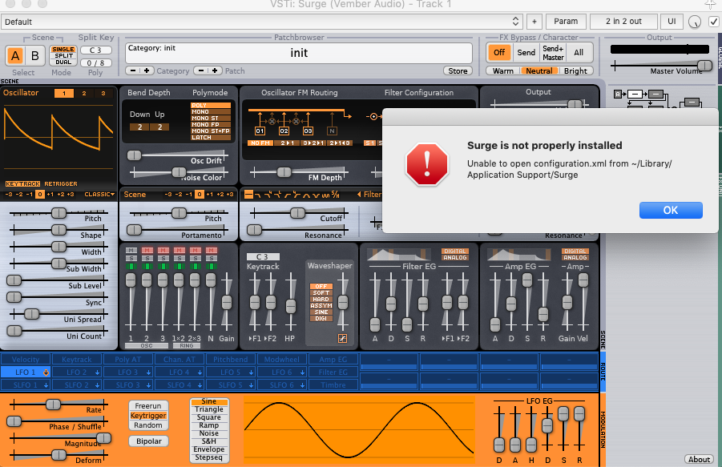Click the O3 box in FM routing diagram
Image resolution: width=722 pixels, height=467 pixels.
click(x=308, y=131)
